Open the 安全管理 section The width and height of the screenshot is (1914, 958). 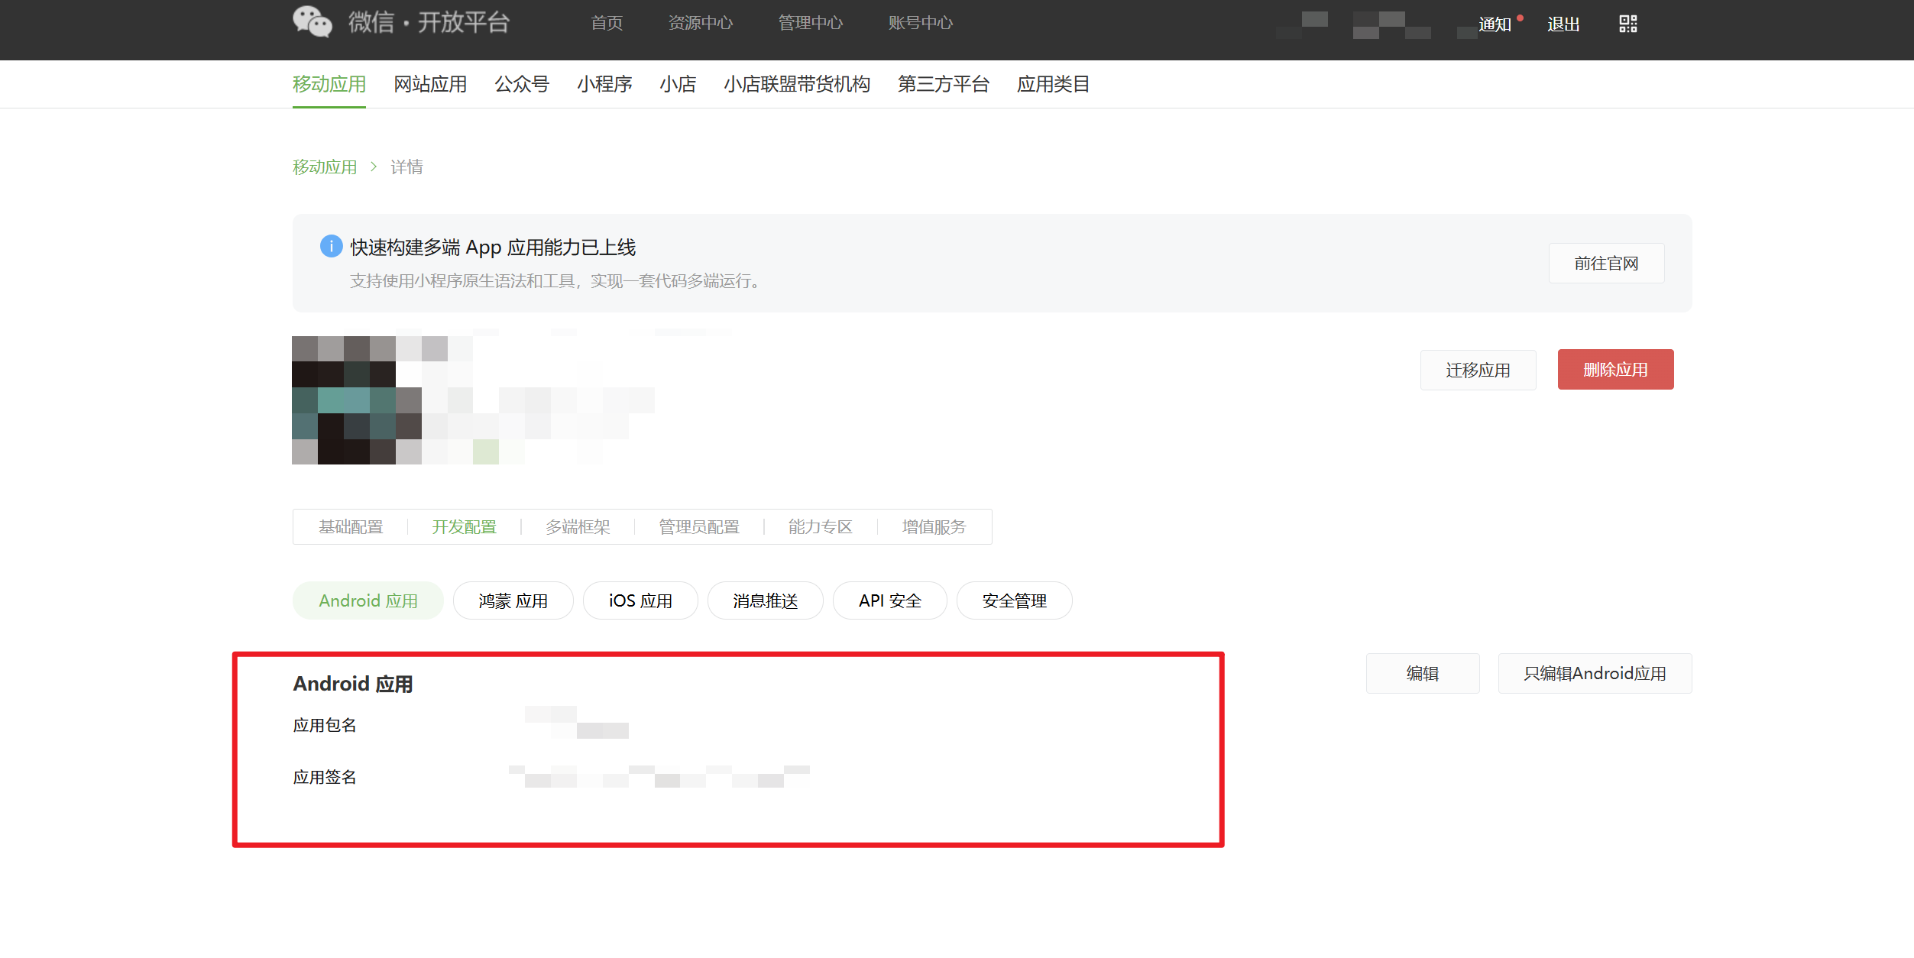click(x=1014, y=600)
